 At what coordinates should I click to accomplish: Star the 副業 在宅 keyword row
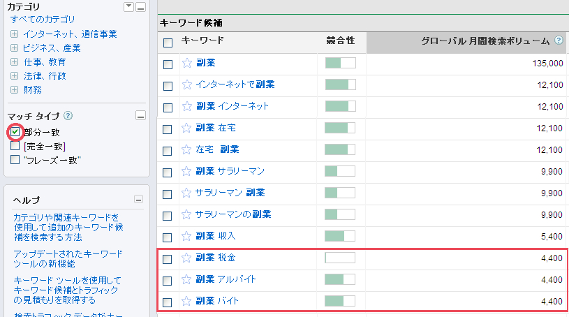pyautogui.click(x=186, y=128)
